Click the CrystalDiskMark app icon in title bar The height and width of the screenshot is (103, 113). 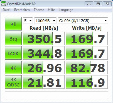pos(4,4)
